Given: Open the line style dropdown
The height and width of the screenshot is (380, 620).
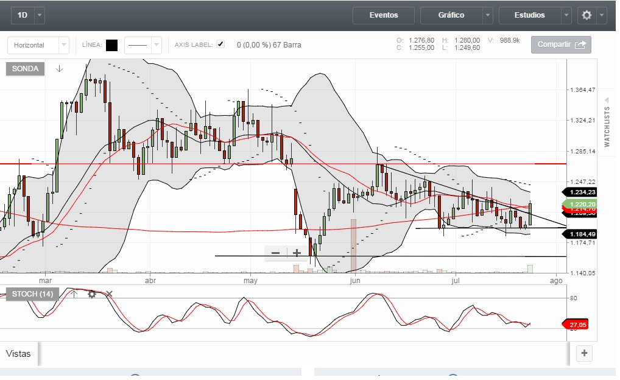Looking at the screenshot, I should click(157, 45).
